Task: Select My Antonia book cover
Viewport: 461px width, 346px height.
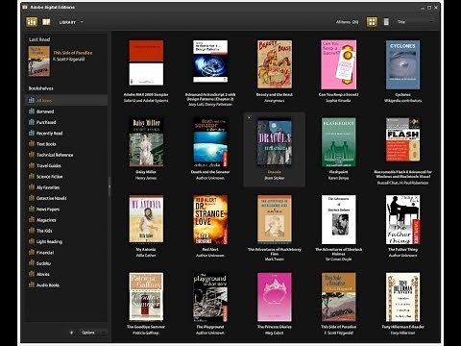Action: coord(146,219)
